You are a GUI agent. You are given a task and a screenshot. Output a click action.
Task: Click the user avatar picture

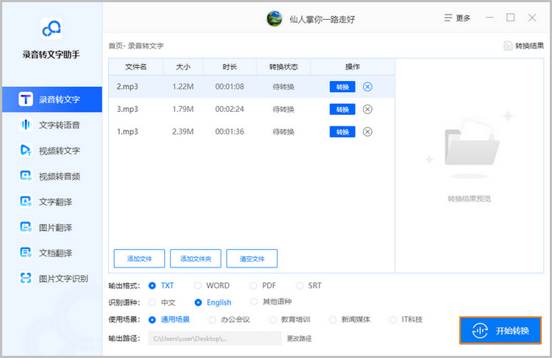(x=275, y=18)
